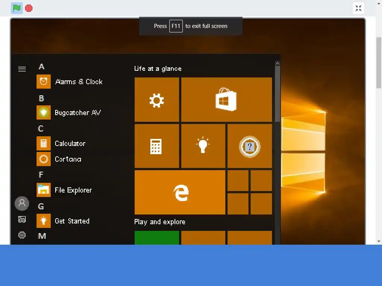Viewport: 382px width, 286px height.
Task: Open the Settings gear tile
Action: [157, 100]
